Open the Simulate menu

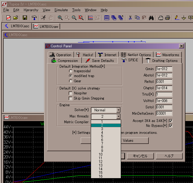pyautogui.click(x=61, y=10)
